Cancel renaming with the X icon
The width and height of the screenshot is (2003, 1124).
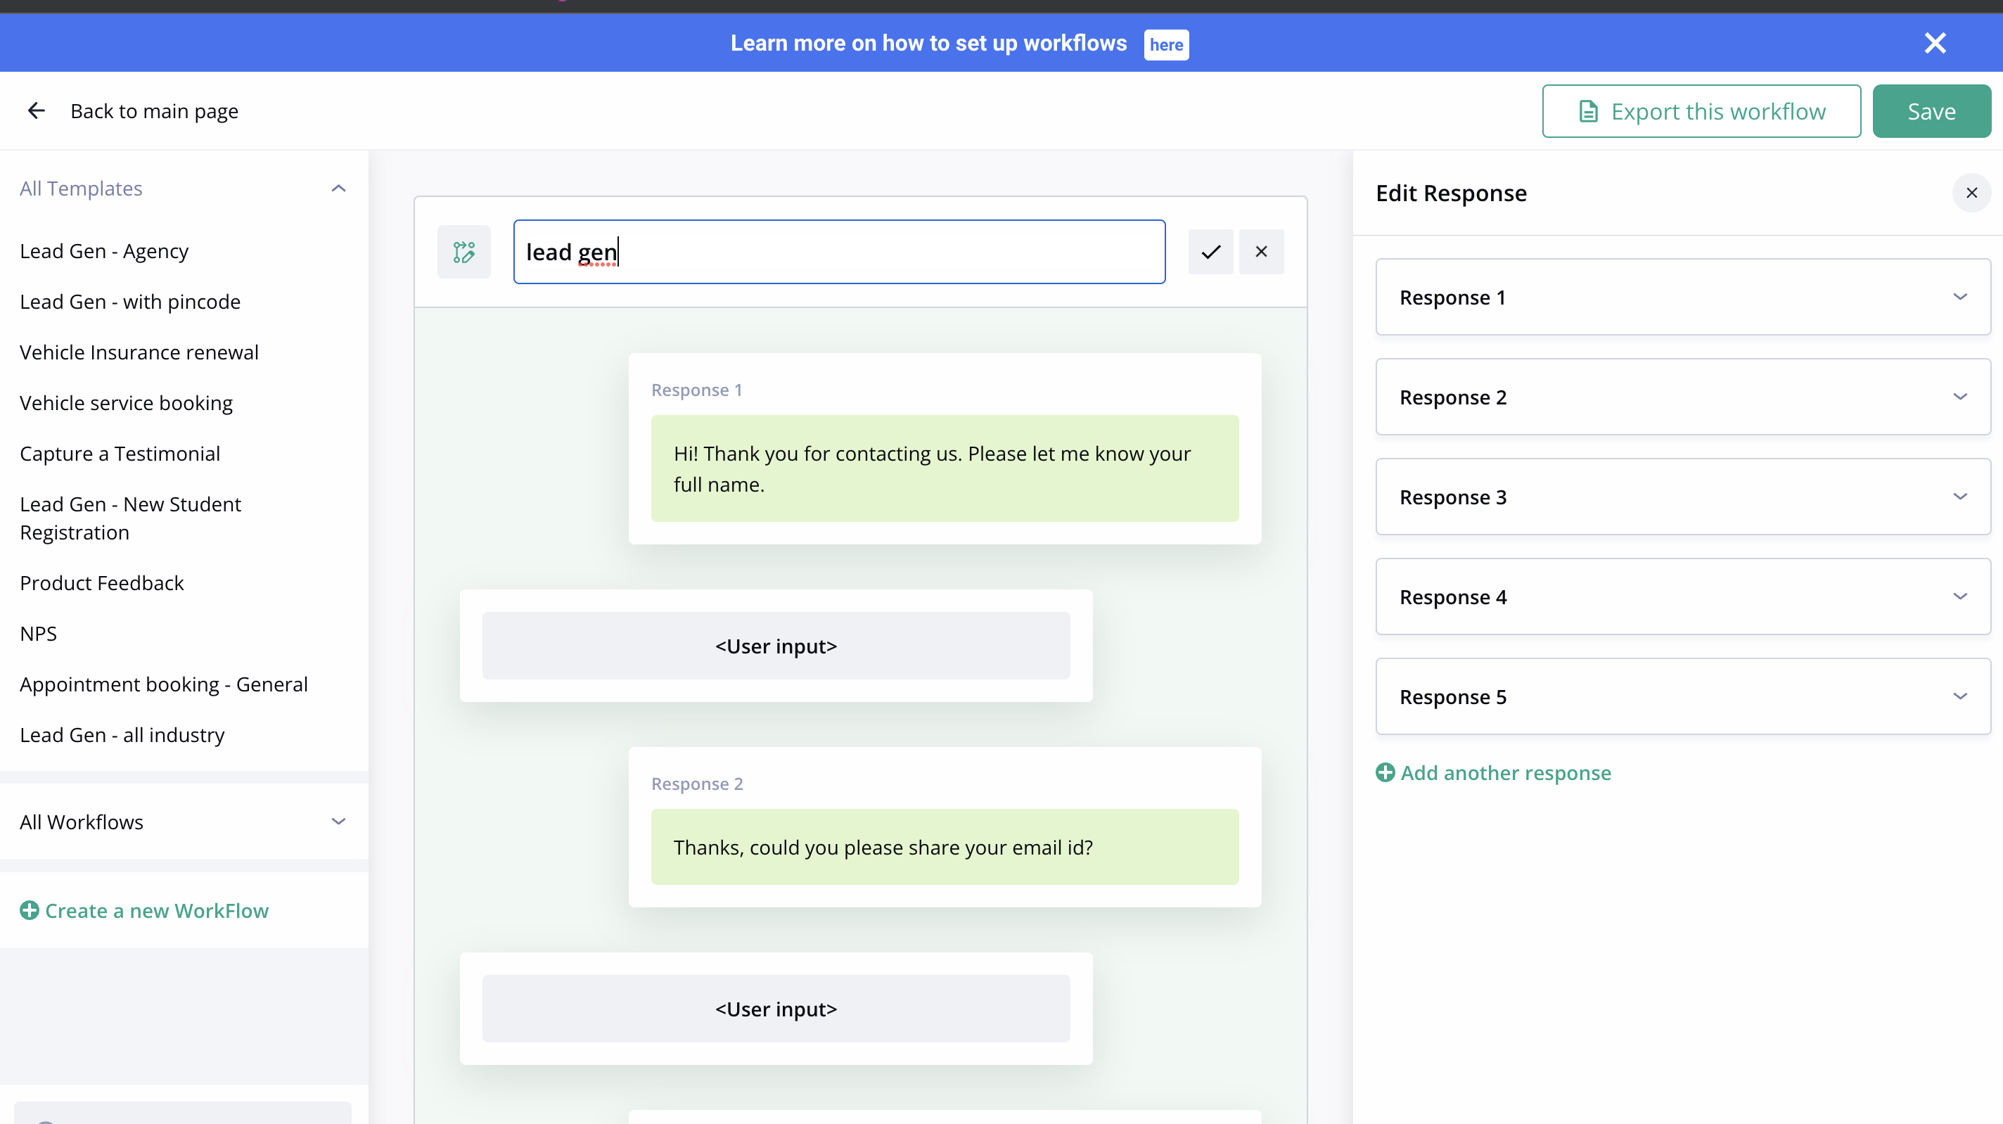pos(1261,252)
